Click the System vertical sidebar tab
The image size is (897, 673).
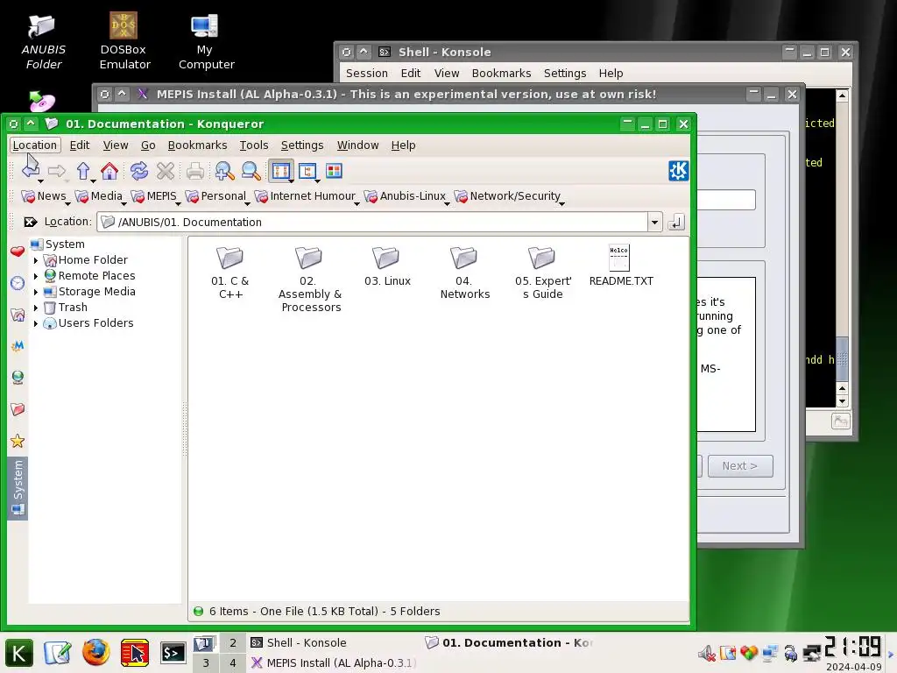pos(18,488)
